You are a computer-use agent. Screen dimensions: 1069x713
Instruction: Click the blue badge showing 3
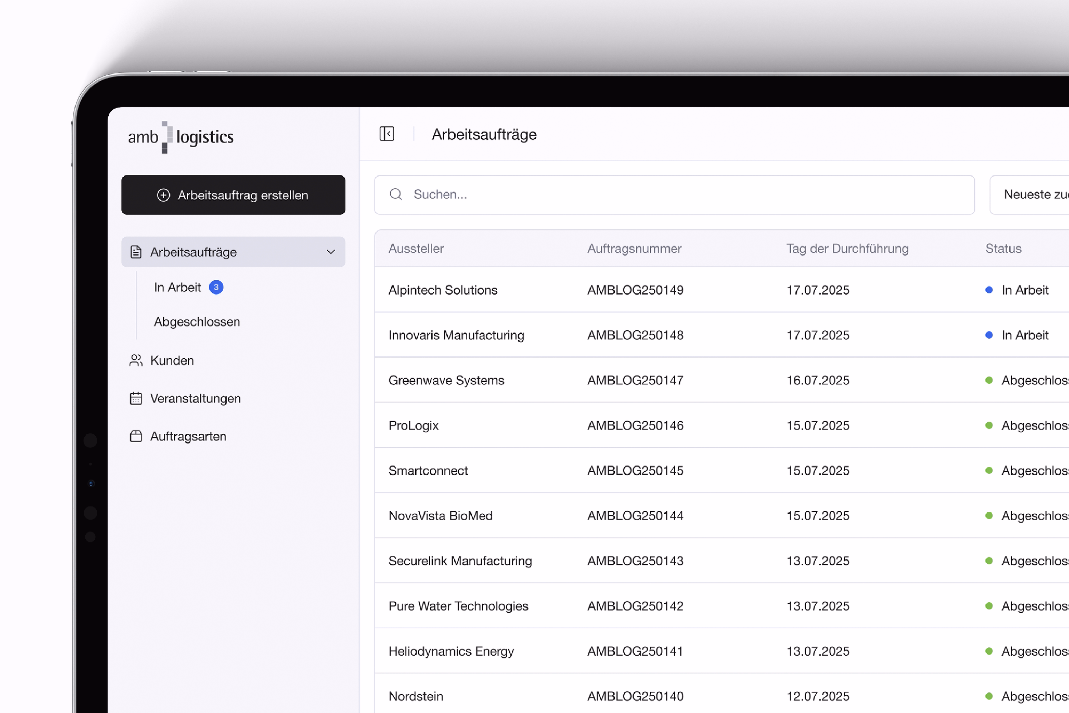[216, 287]
